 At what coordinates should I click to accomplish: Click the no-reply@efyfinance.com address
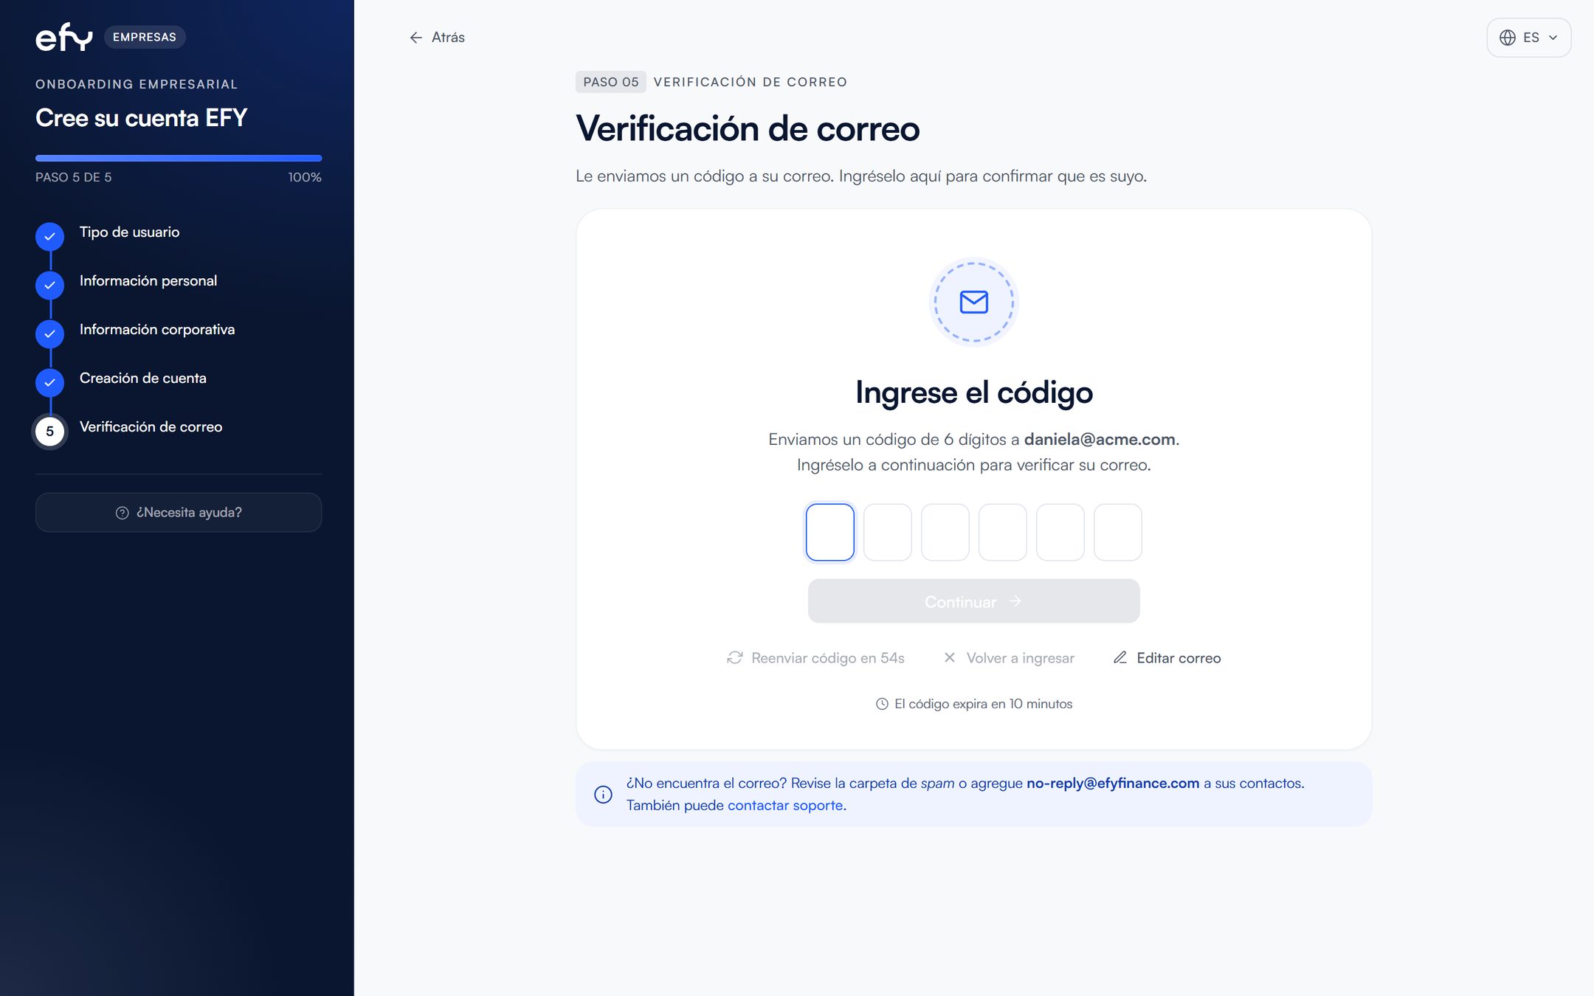coord(1113,784)
